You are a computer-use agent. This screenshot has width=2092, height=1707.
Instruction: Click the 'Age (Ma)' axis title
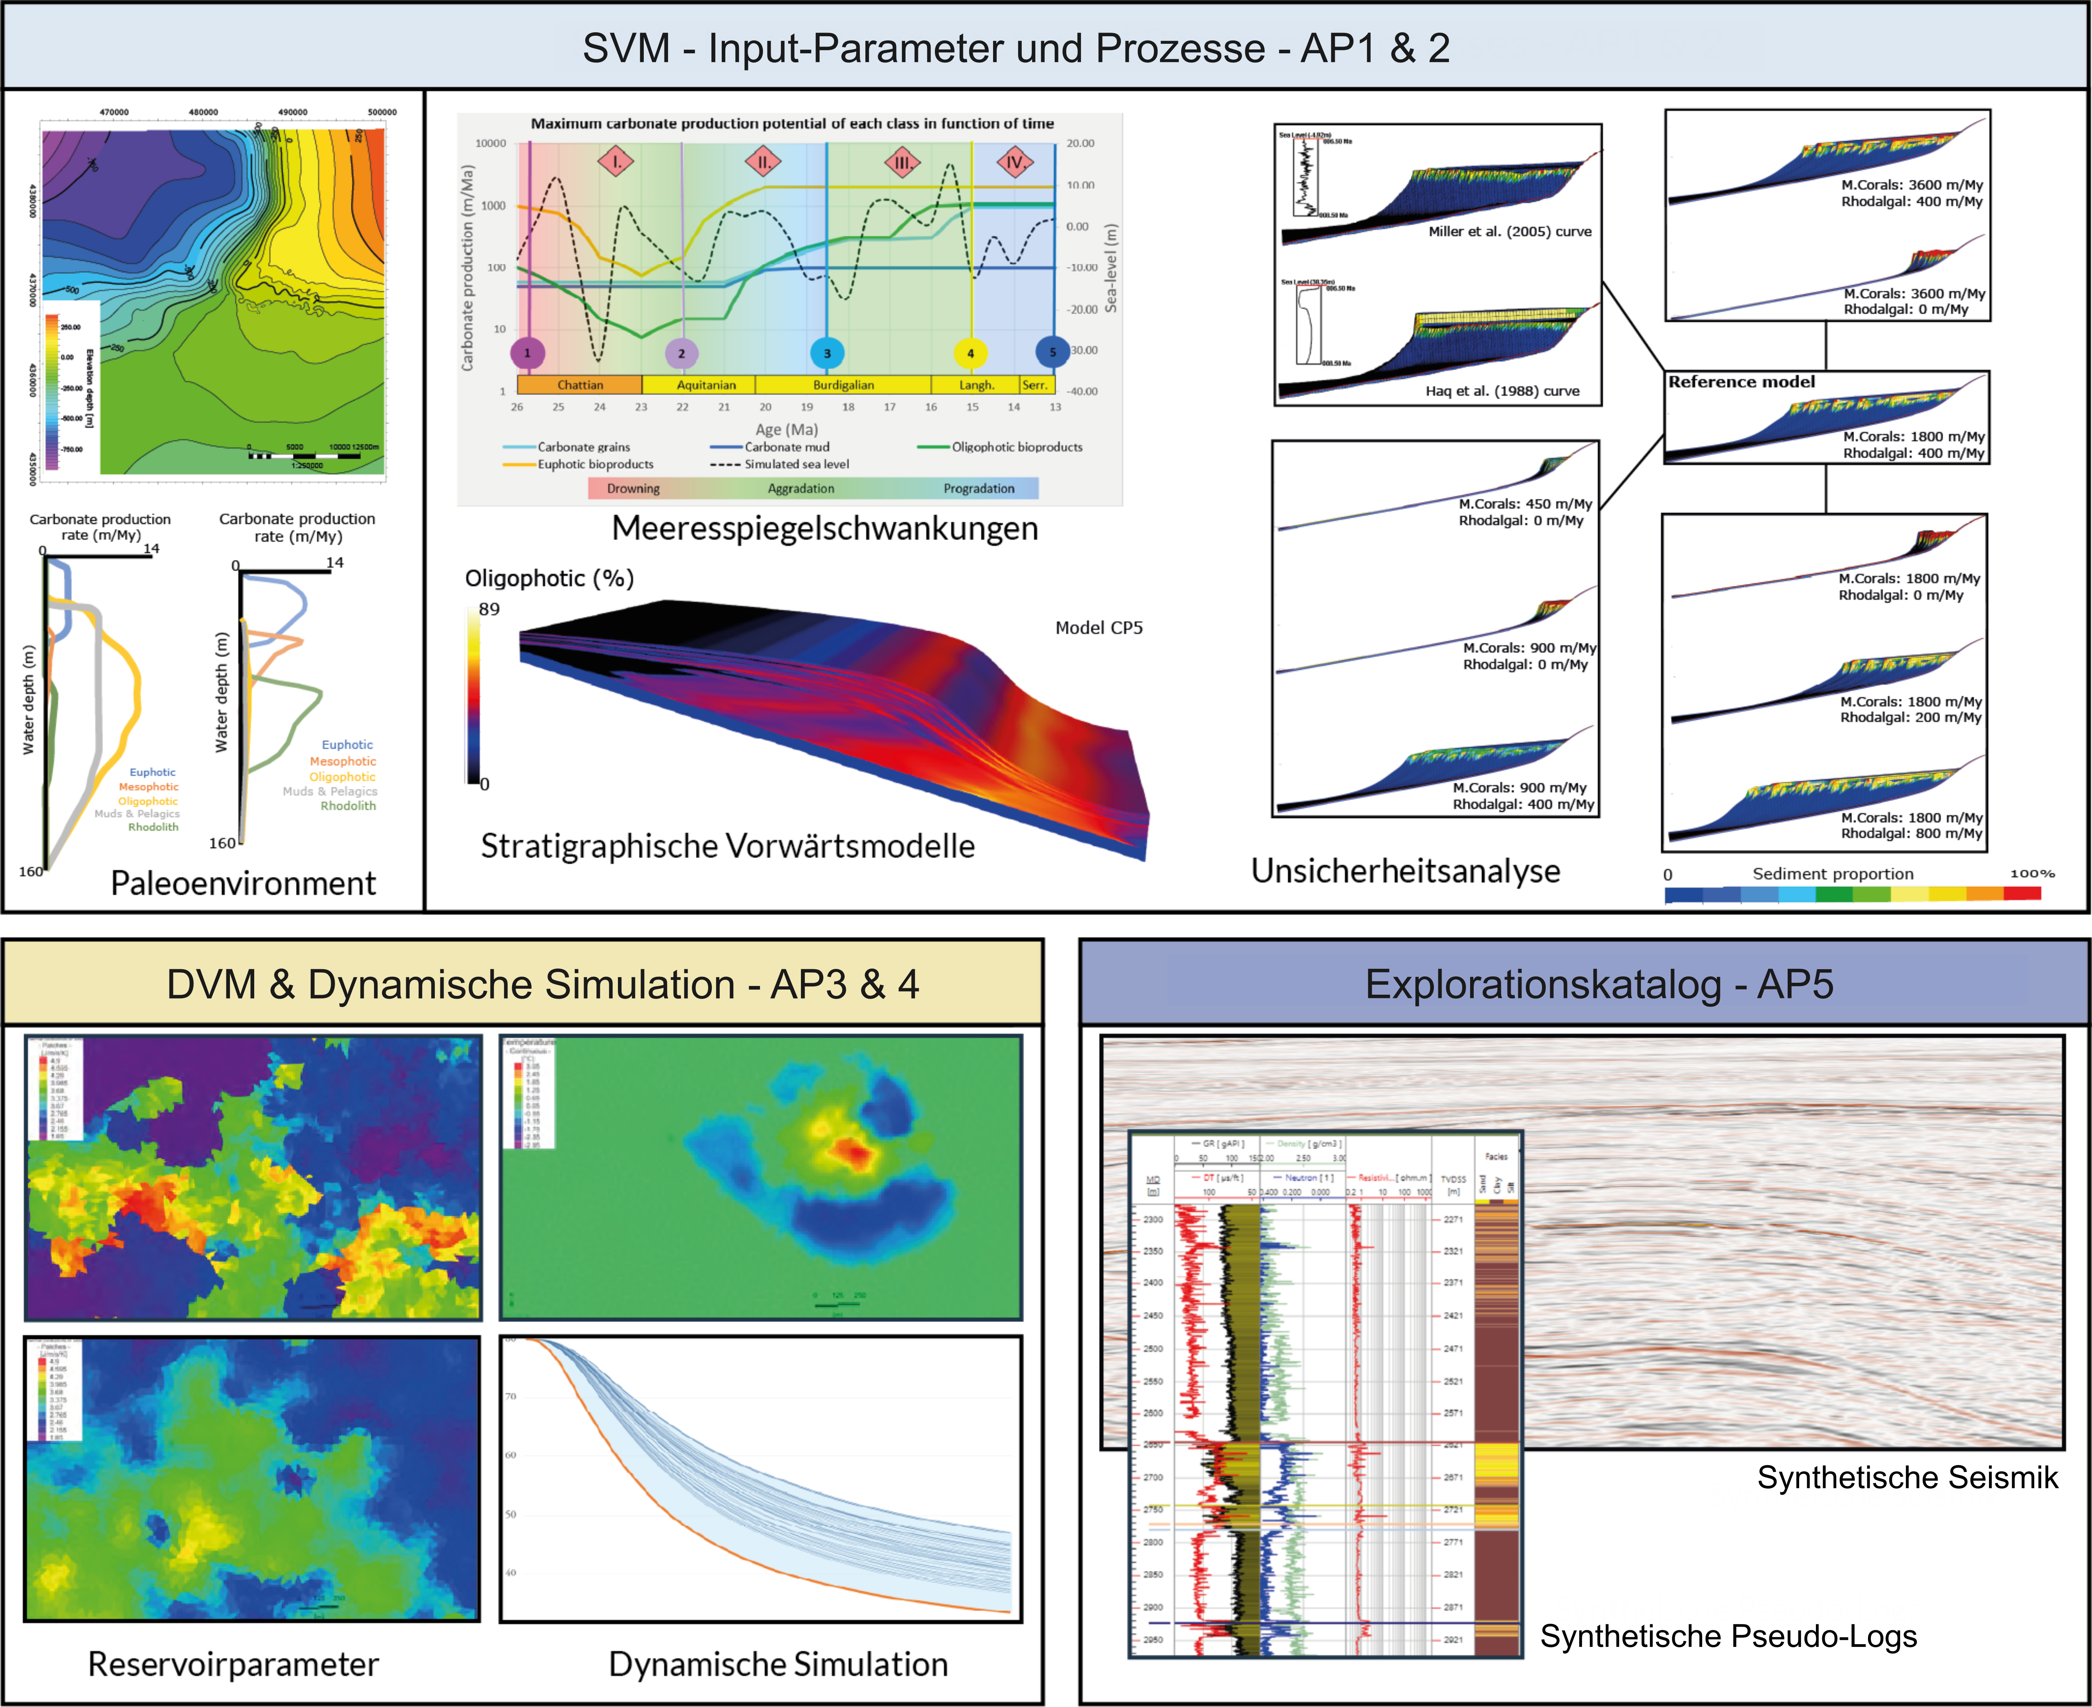786,429
